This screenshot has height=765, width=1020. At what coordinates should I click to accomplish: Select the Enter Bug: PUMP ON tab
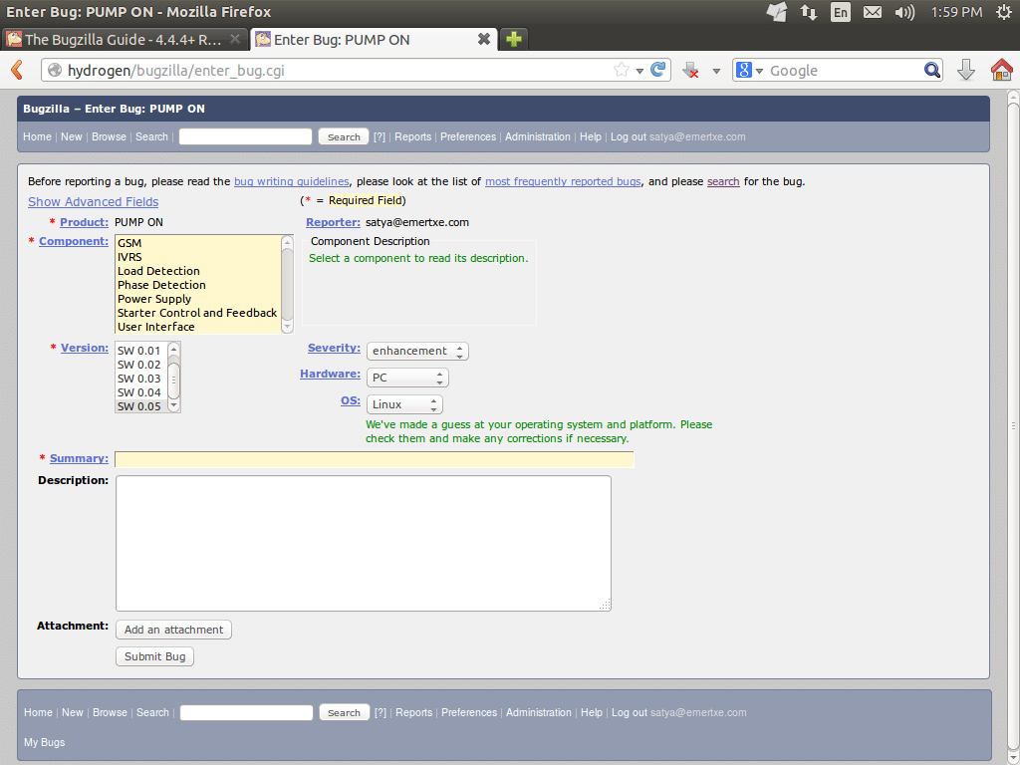[375, 39]
